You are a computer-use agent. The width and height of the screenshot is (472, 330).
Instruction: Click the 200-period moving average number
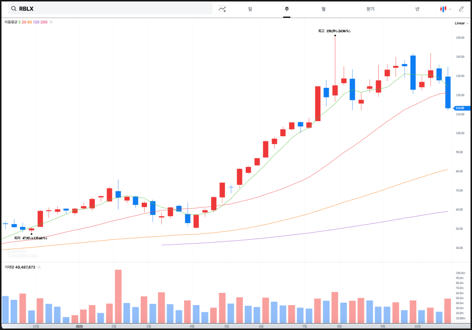pos(44,22)
